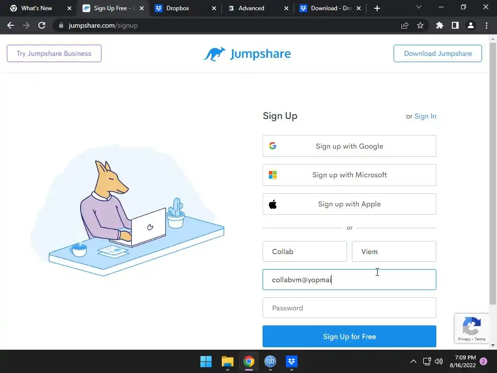Submit with Sign Up for Free button

pos(349,336)
